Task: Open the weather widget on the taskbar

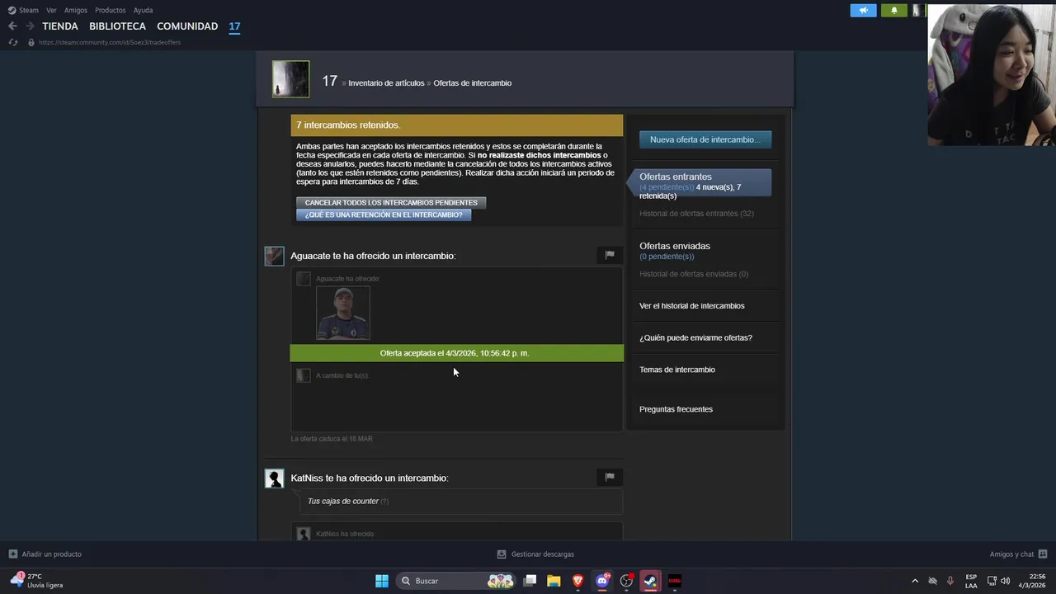Action: coord(37,581)
